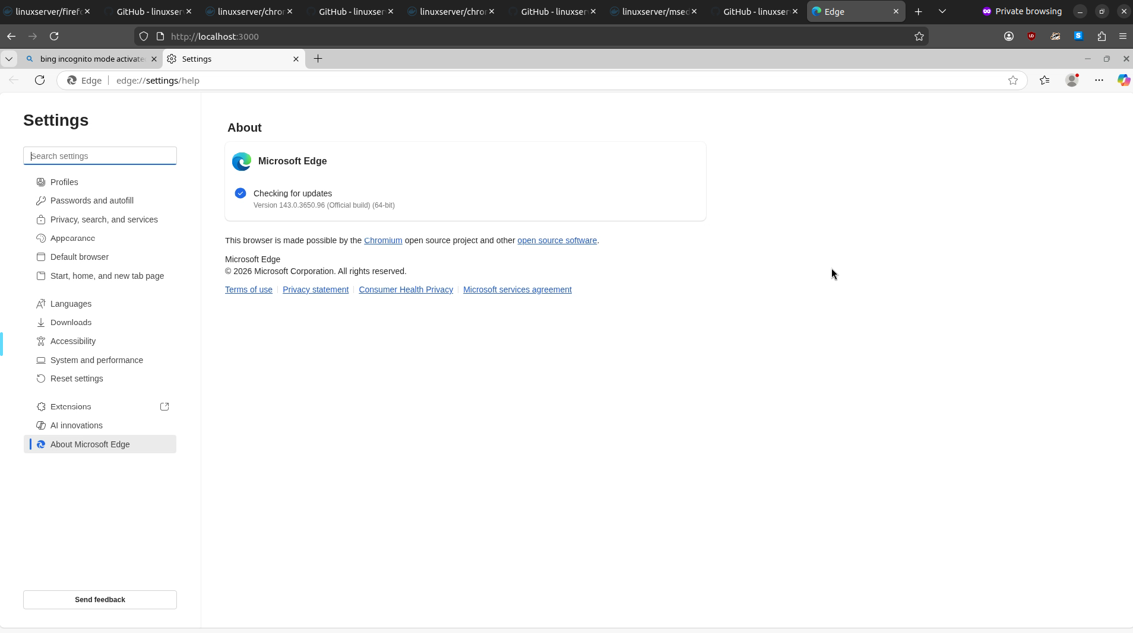
Task: Open Copilot from Edge's toolbar
Action: coord(1123,80)
